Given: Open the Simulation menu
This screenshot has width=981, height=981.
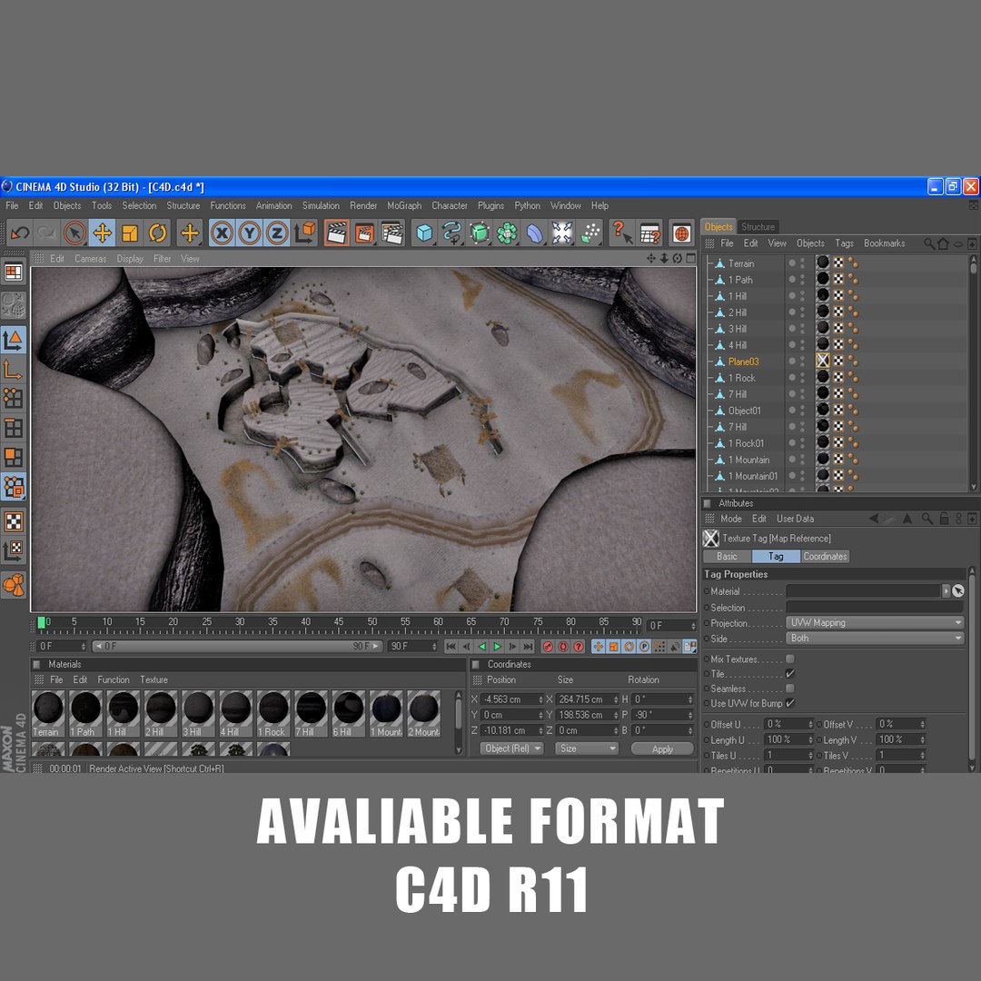Looking at the screenshot, I should click(321, 205).
